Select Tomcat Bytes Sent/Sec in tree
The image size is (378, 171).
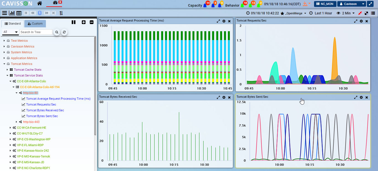click(x=42, y=116)
